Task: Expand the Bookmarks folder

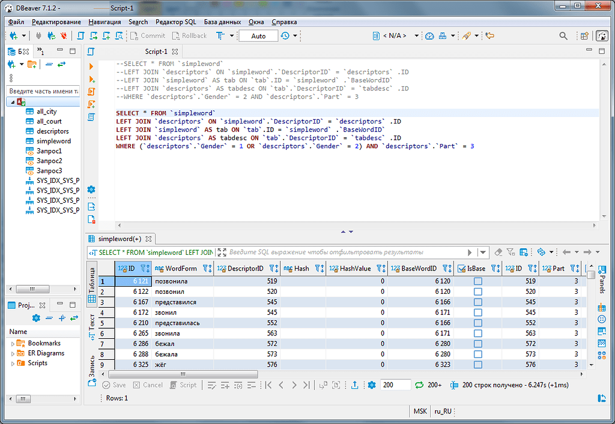Action: point(13,344)
